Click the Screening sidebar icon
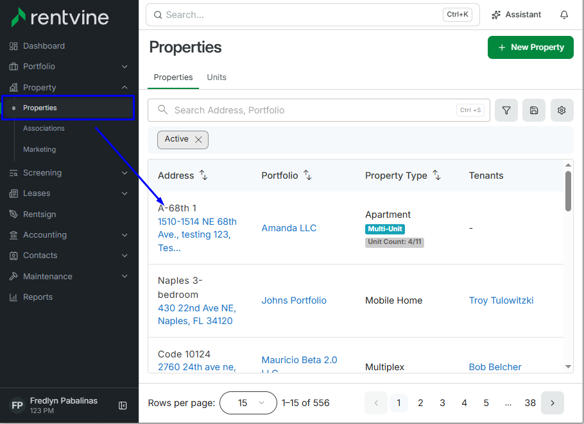Image resolution: width=584 pixels, height=424 pixels. (x=13, y=173)
